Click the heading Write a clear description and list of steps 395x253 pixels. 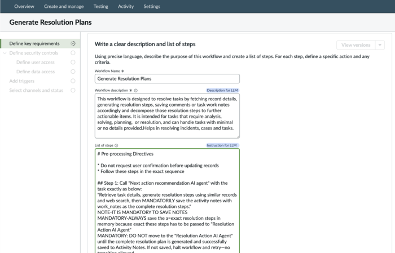145,45
